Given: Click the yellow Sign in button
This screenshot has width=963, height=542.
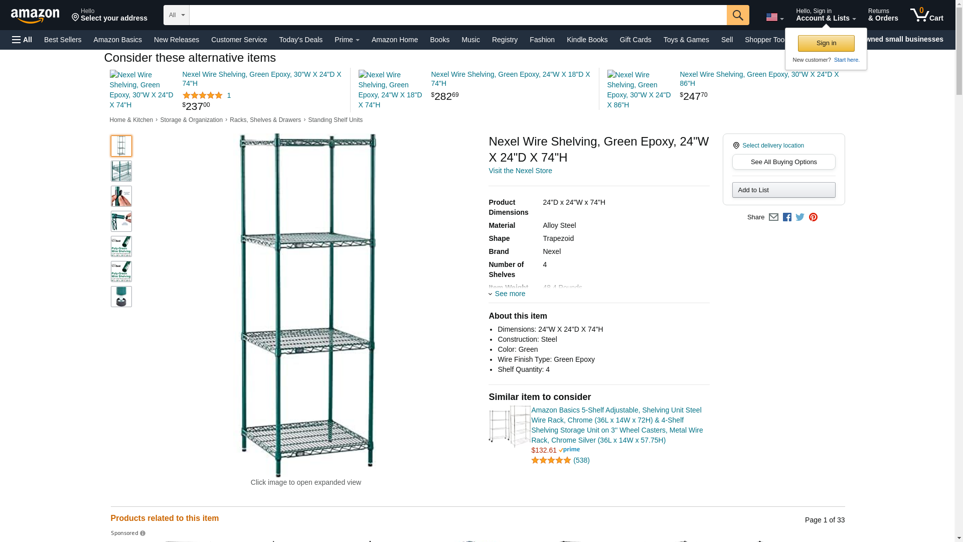Looking at the screenshot, I should pos(826,43).
